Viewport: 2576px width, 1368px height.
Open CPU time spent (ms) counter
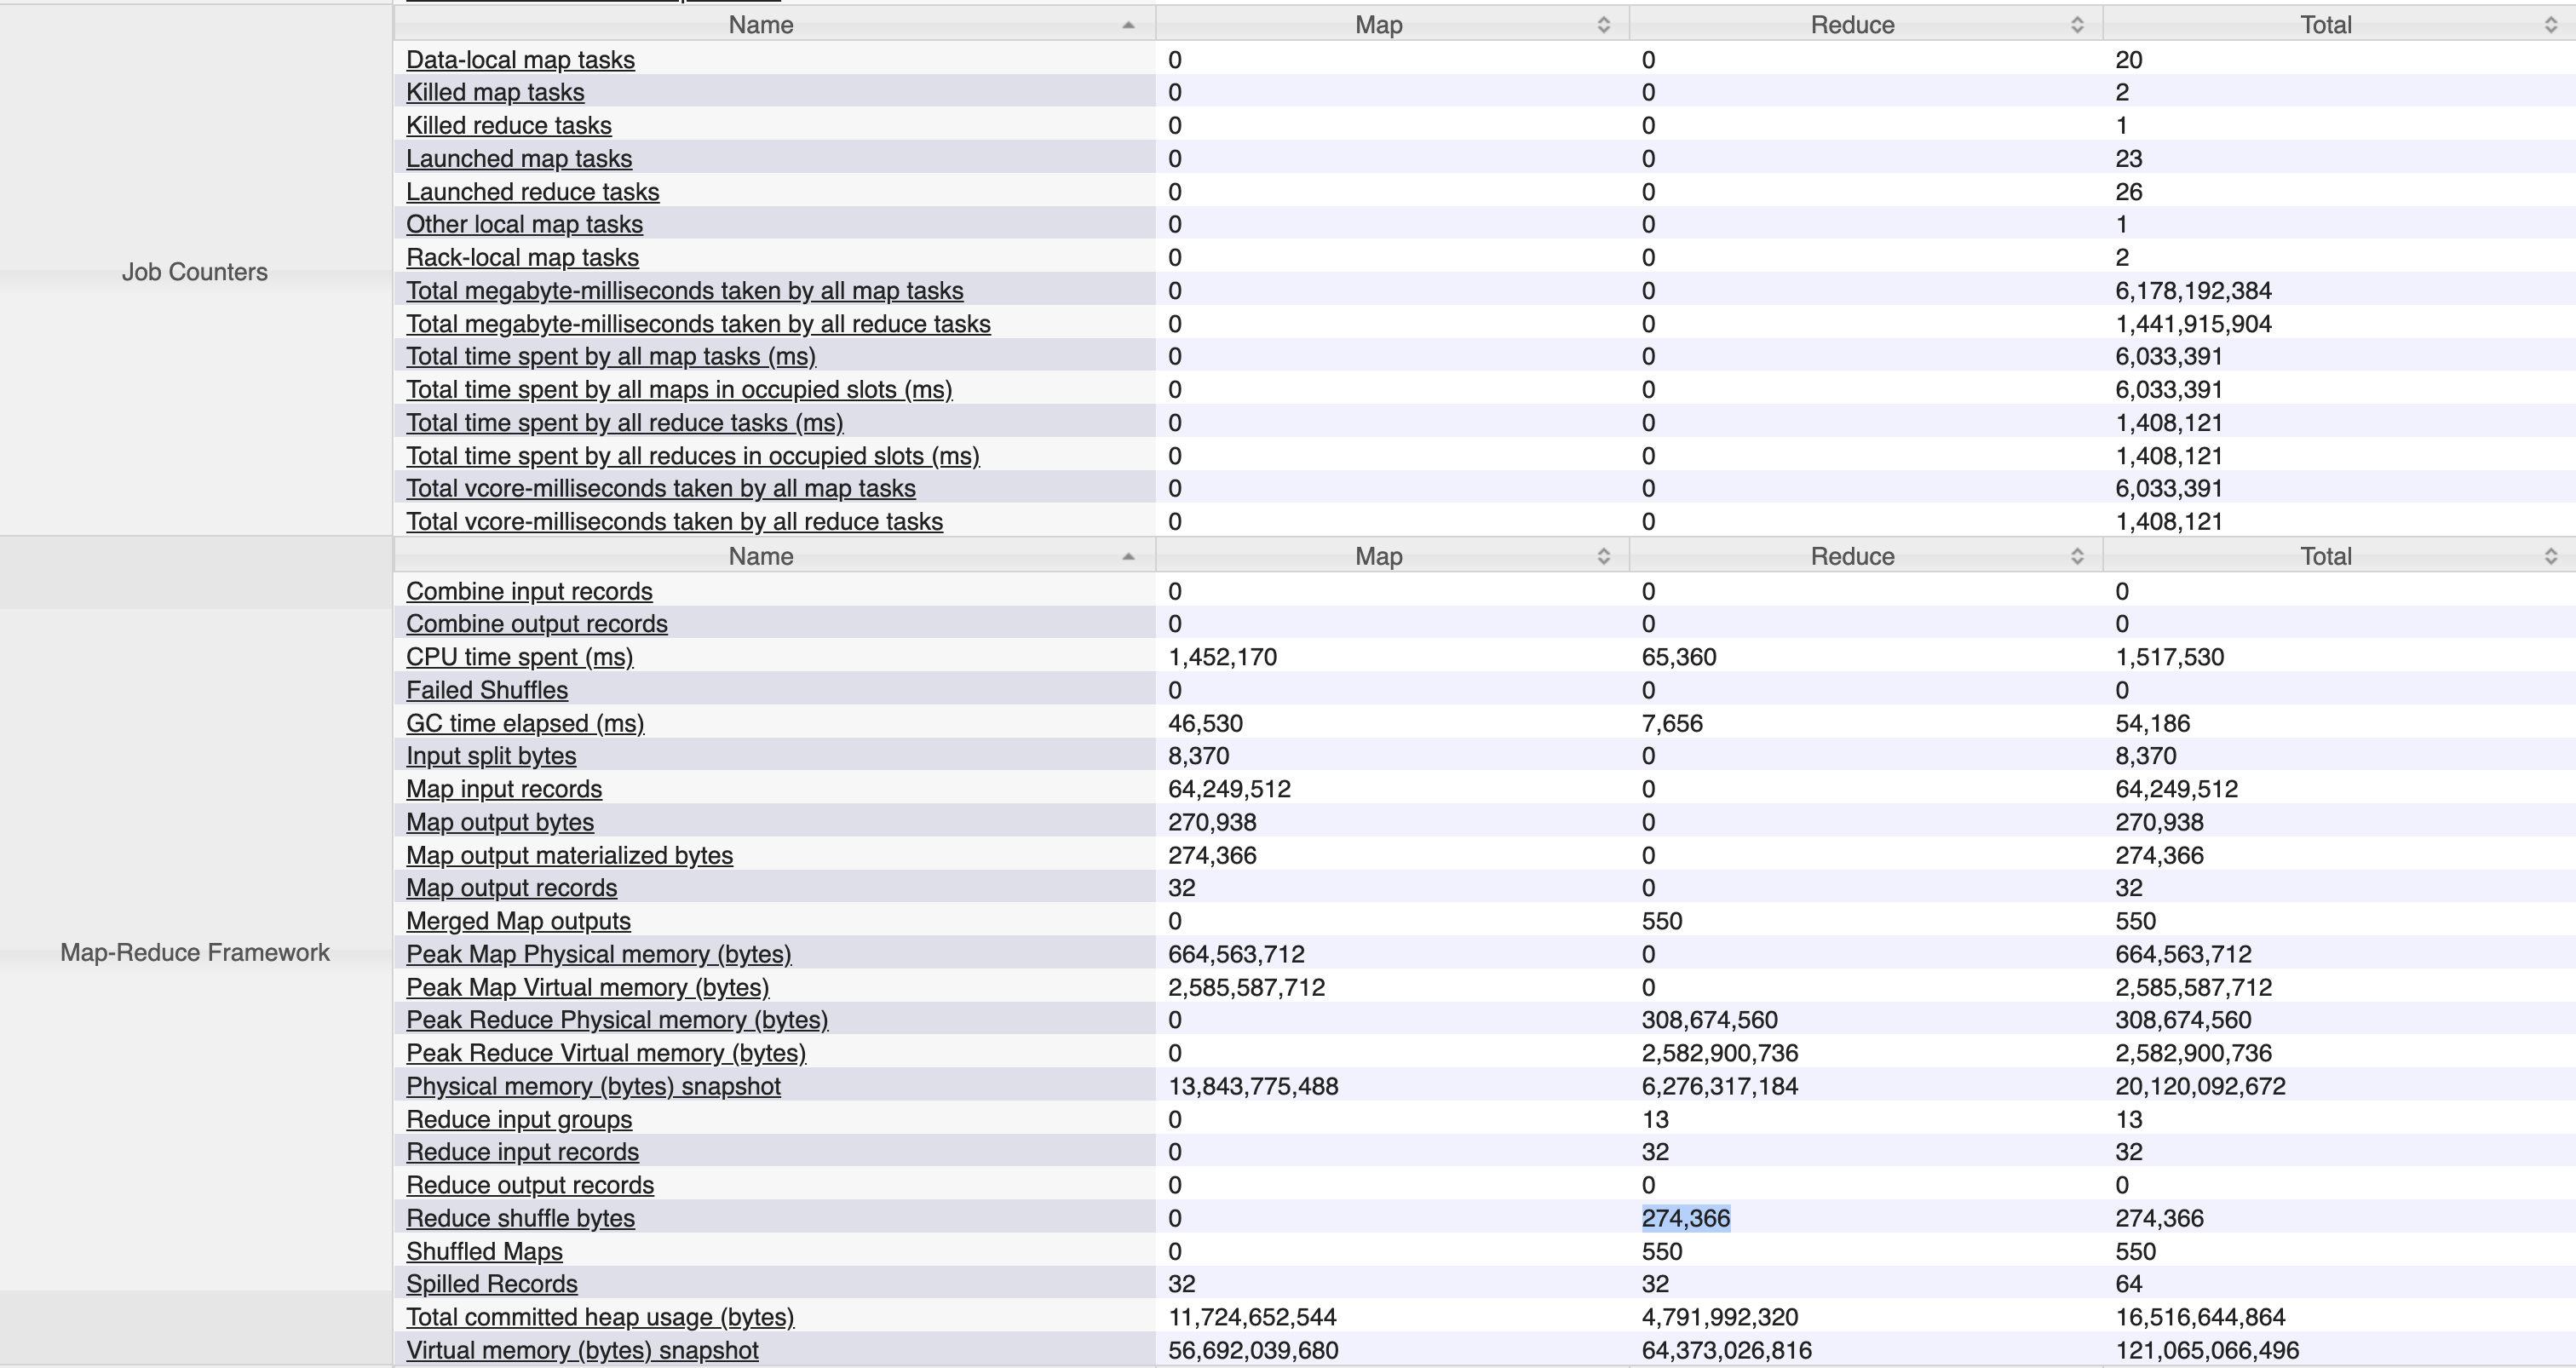(x=520, y=658)
